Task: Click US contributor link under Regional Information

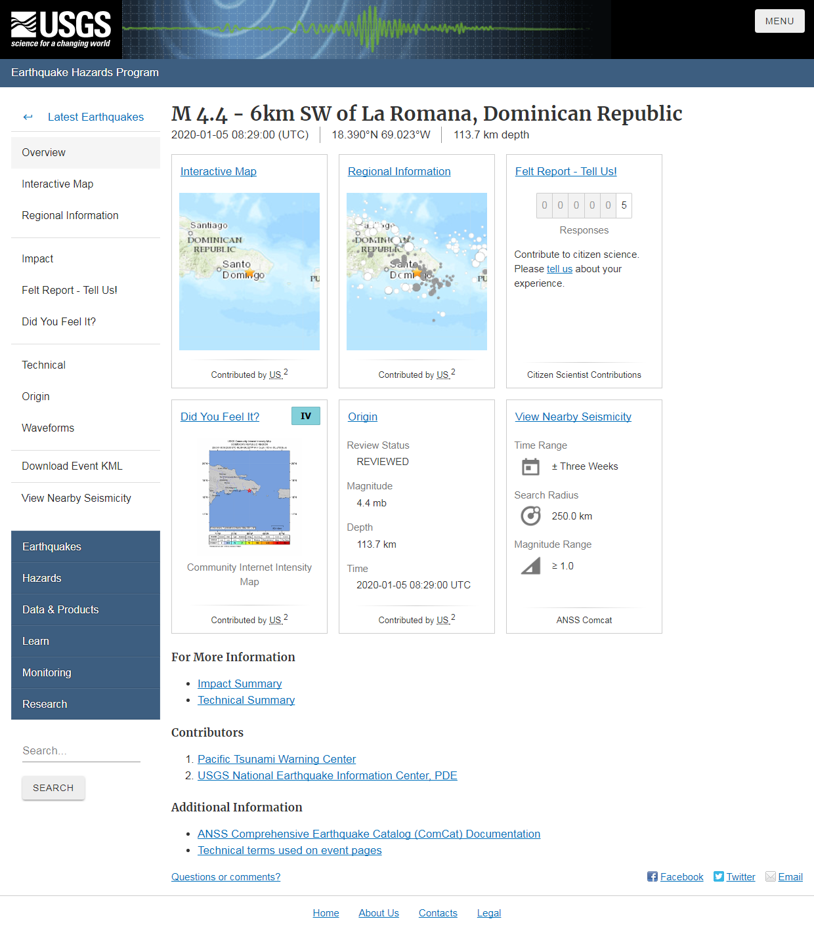Action: [x=443, y=375]
